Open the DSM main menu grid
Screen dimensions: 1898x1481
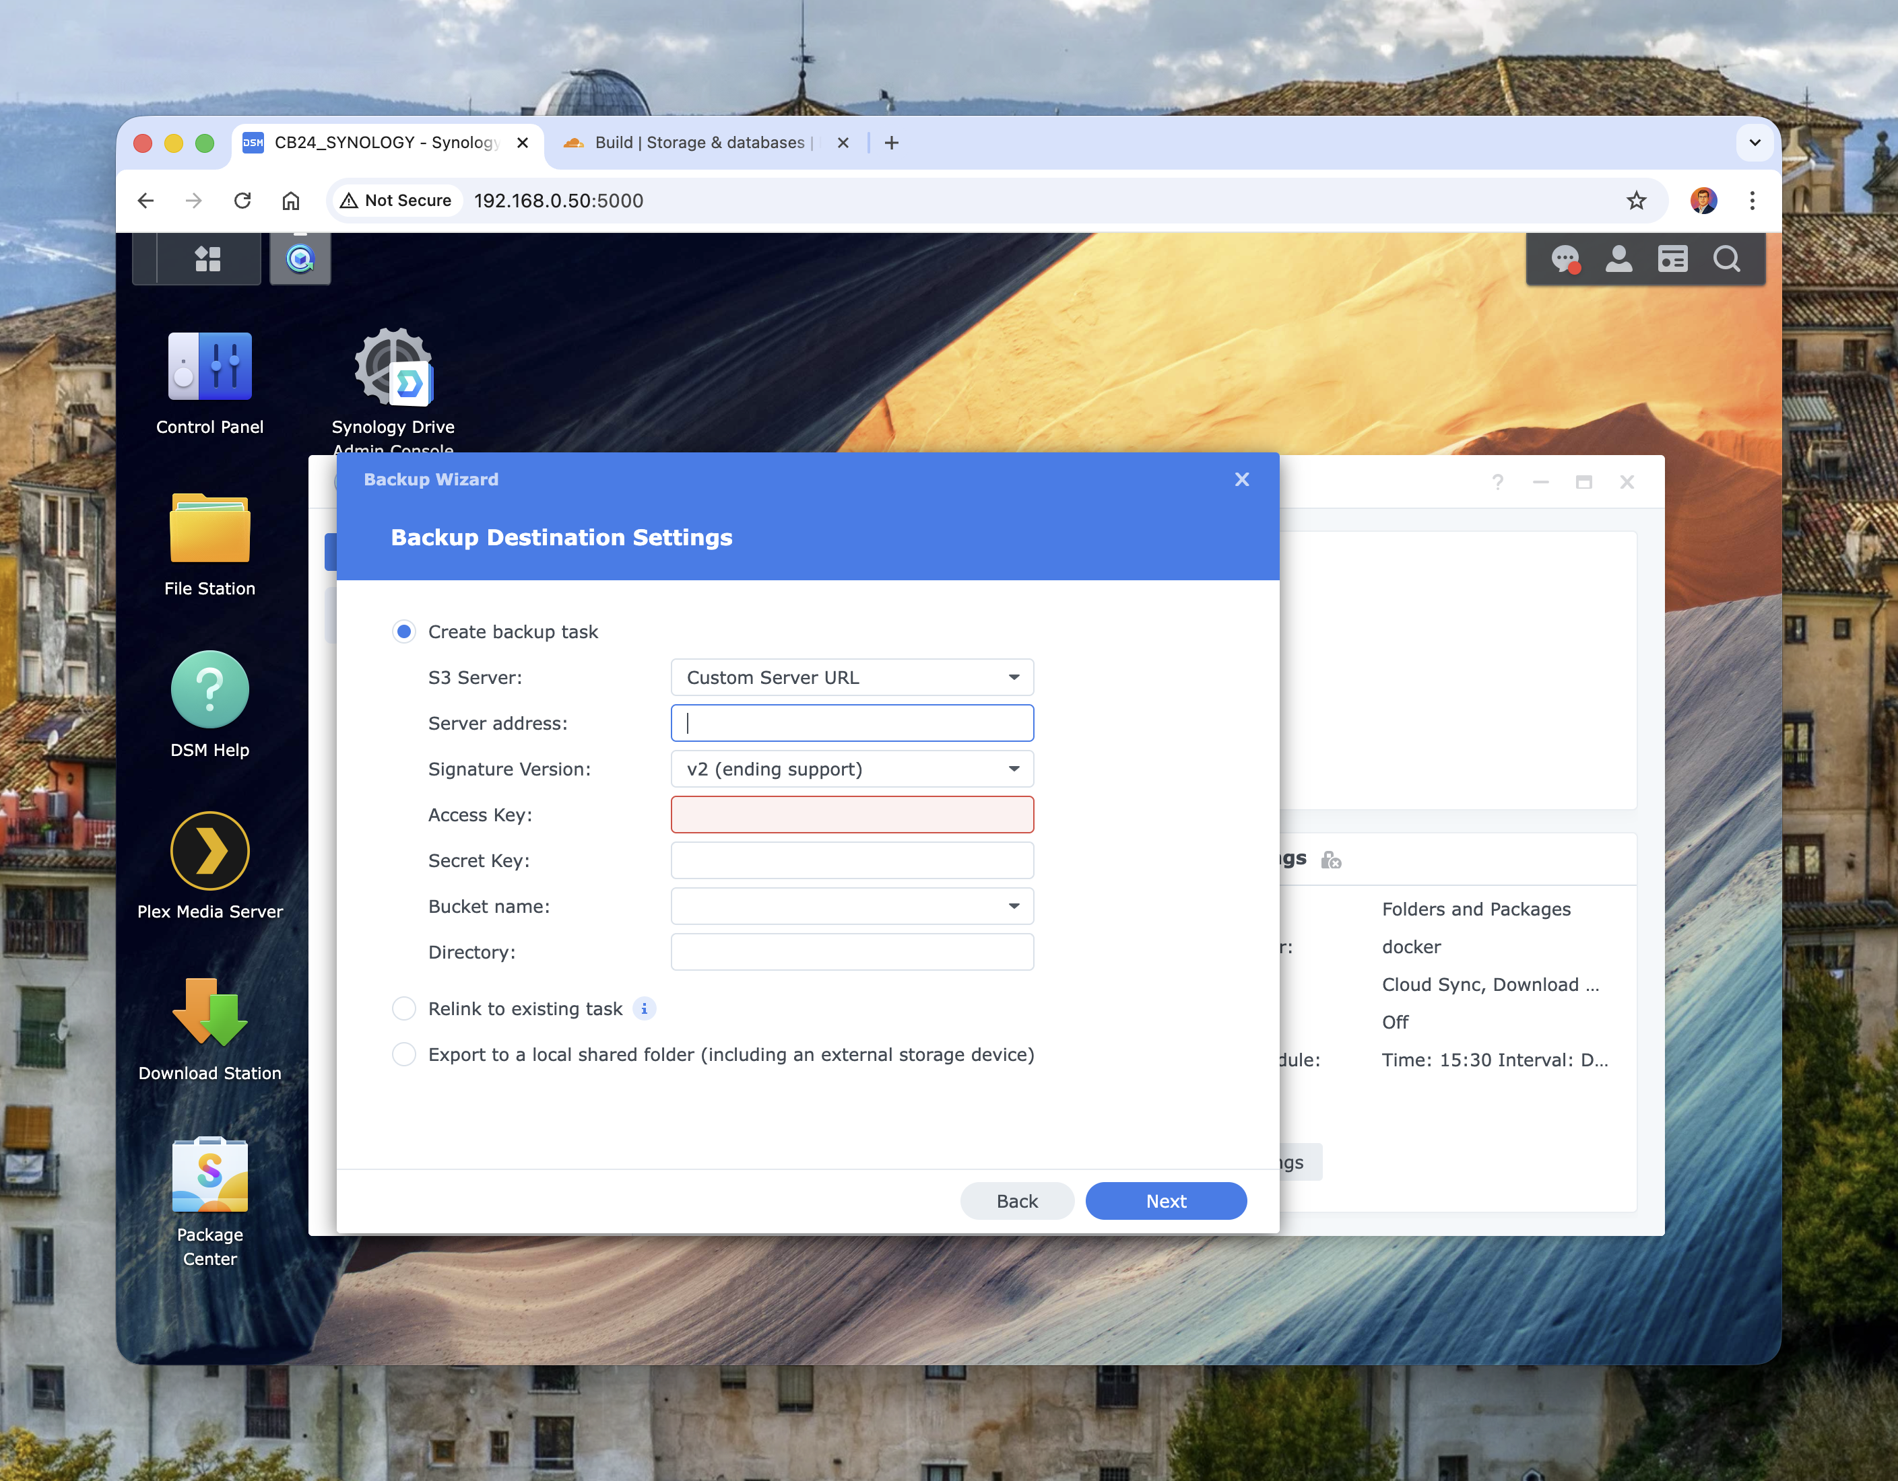[206, 258]
